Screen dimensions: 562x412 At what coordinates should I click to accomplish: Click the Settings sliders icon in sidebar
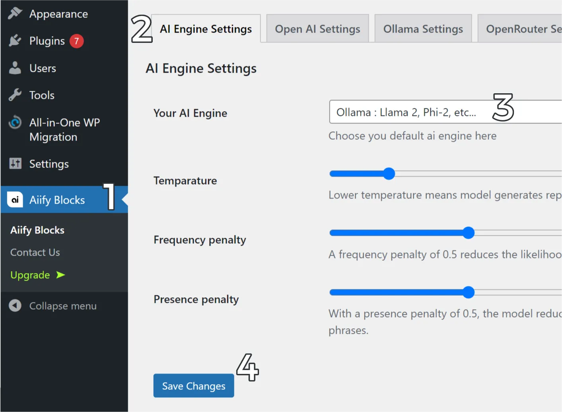point(15,164)
